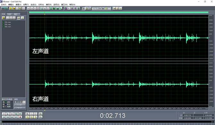The image size is (215, 125).
Task: Click the Open File folder icon in the file panel
Action: [4, 18]
